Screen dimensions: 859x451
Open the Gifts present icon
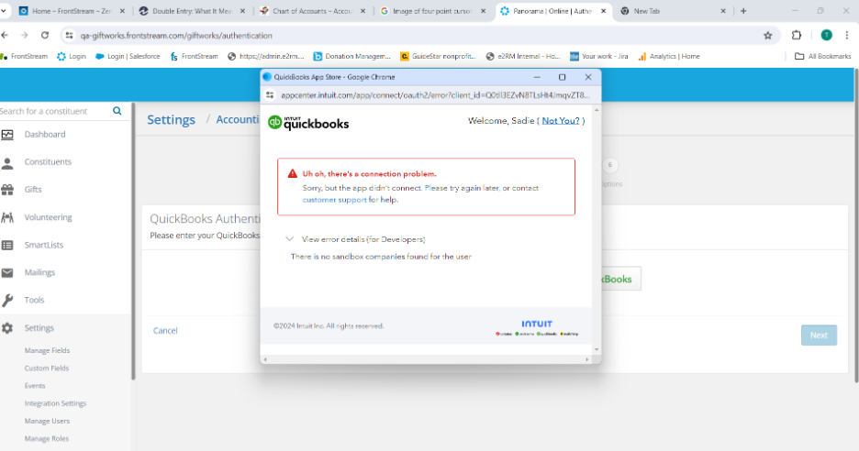pos(7,190)
